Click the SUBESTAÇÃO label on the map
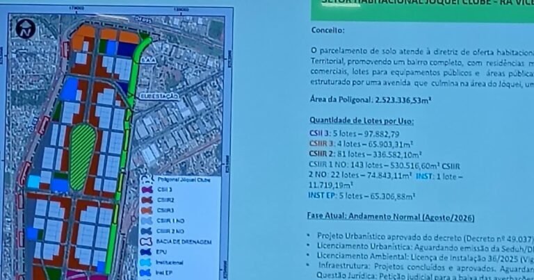The width and height of the screenshot is (534, 280). tap(159, 97)
